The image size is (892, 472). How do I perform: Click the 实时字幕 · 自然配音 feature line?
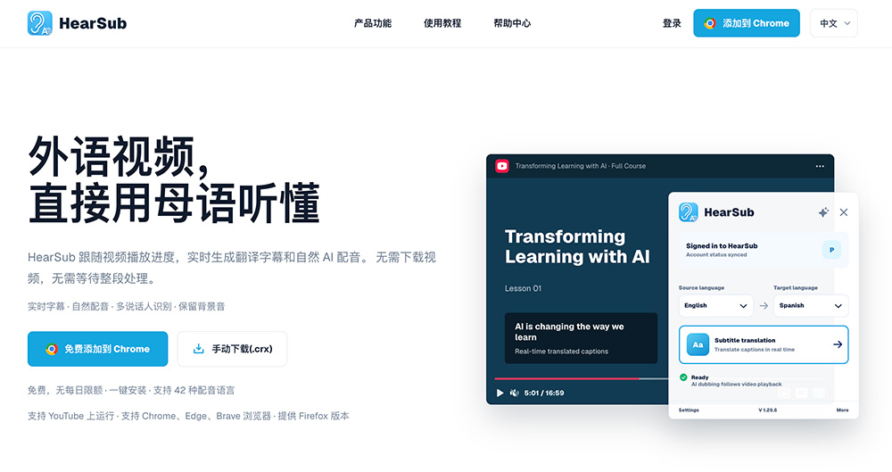(127, 306)
